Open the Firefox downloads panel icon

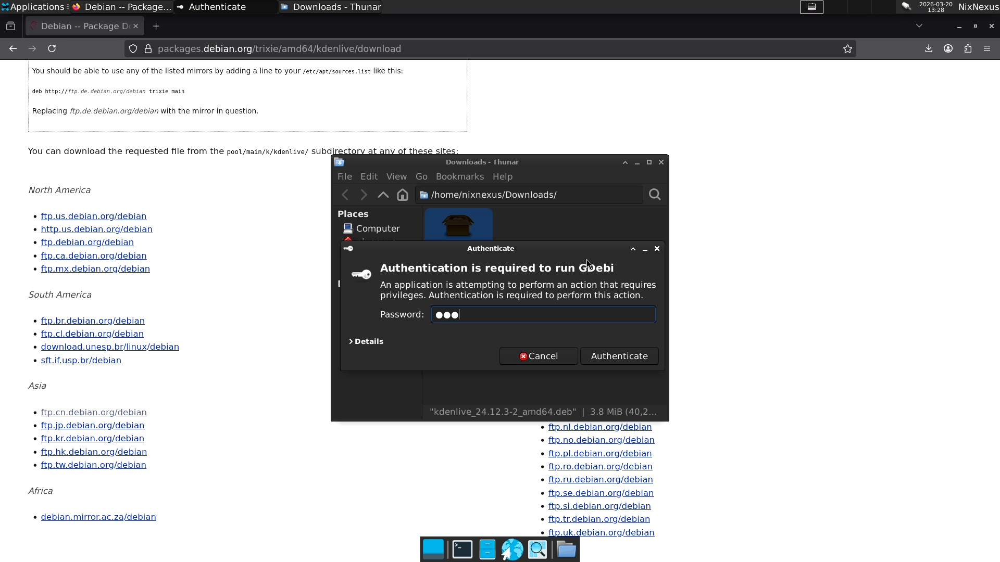[929, 48]
